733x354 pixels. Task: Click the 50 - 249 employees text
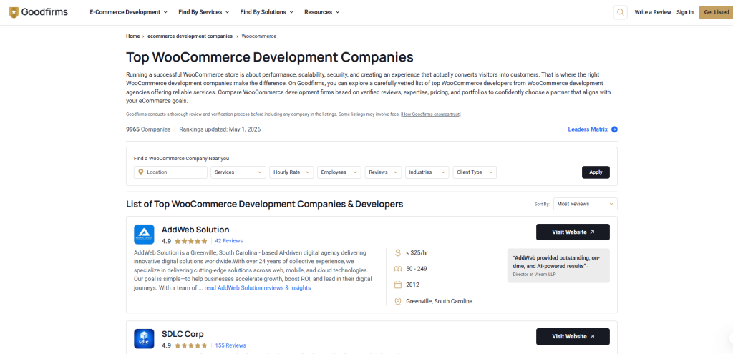click(x=417, y=269)
